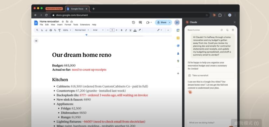
Task: Open Chrome extensions puzzle icon
Action: (x=220, y=15)
